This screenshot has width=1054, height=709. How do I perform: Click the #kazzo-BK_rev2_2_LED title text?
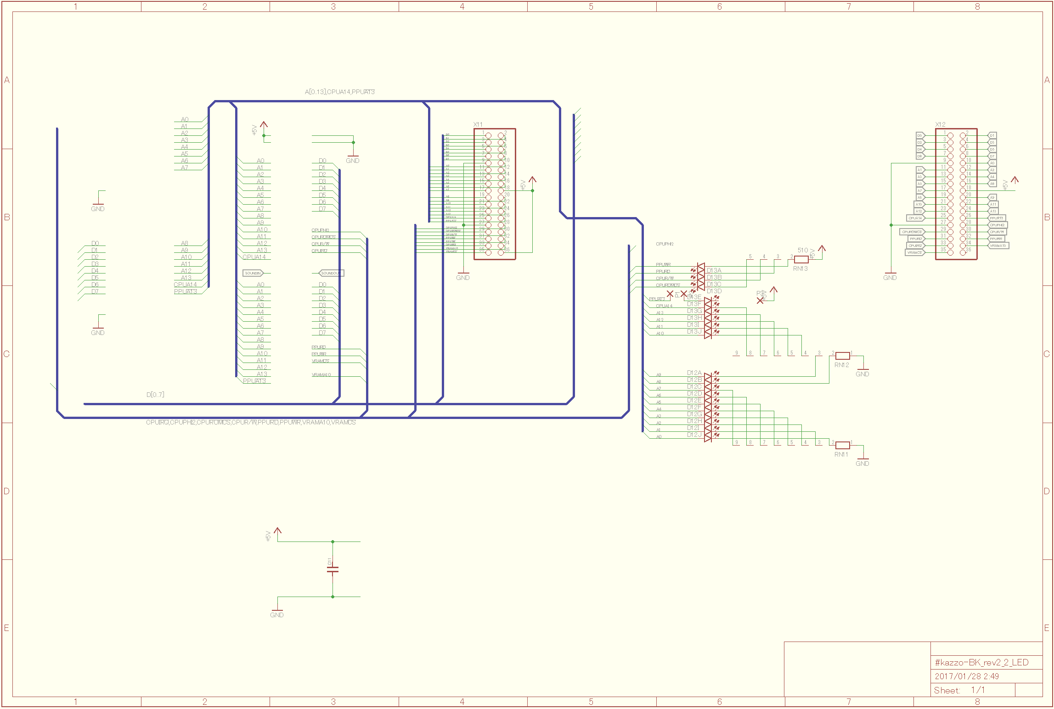coord(981,662)
